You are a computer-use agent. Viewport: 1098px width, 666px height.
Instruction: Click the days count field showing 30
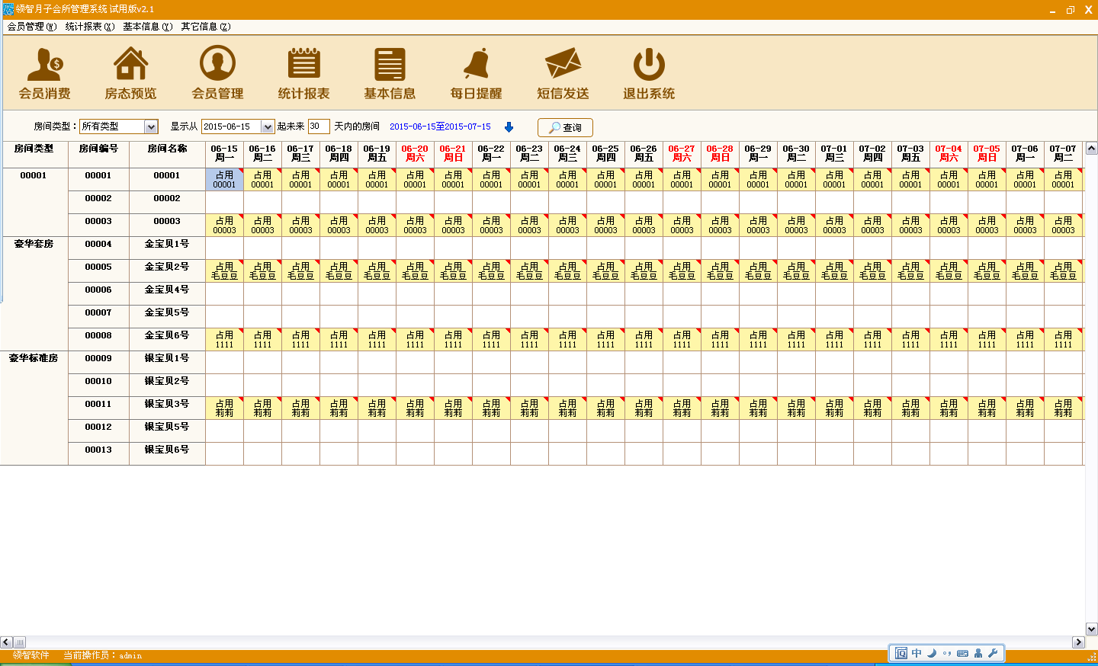coord(318,126)
